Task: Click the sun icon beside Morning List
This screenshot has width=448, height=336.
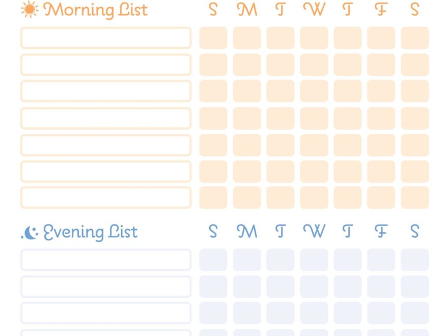Action: tap(30, 10)
